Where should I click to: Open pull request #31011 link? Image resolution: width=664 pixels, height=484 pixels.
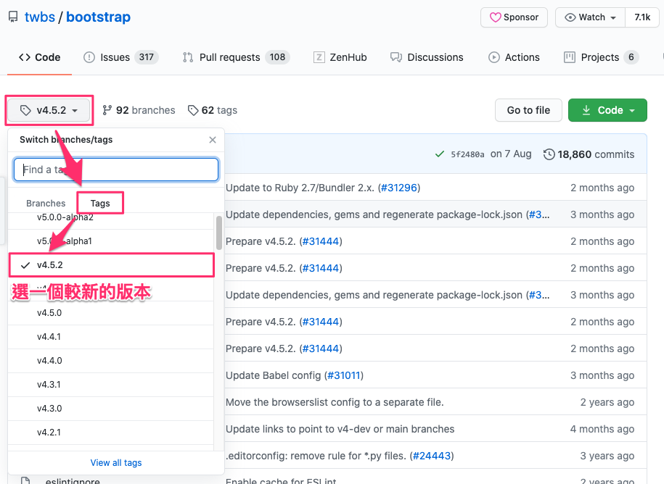click(x=344, y=375)
